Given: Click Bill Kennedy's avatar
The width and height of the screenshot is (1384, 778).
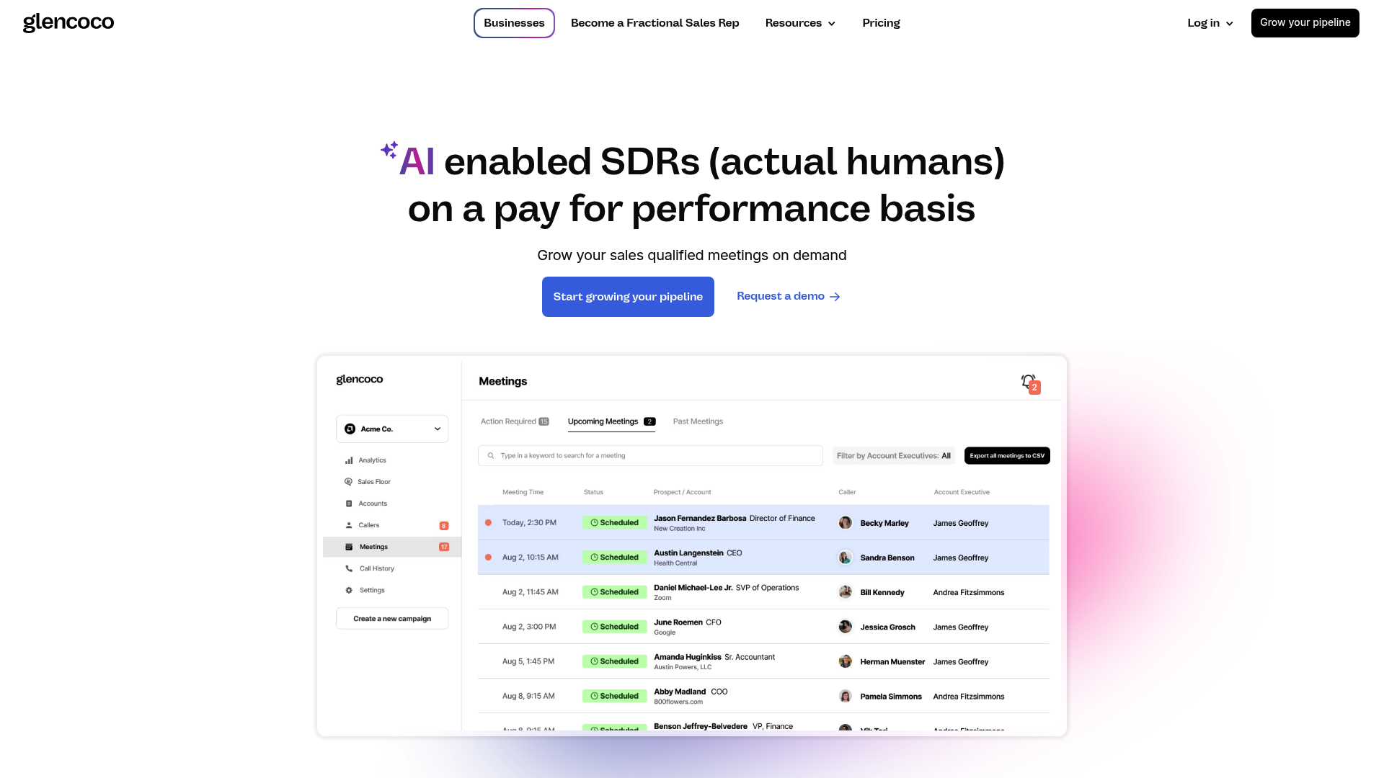Looking at the screenshot, I should coord(846,592).
